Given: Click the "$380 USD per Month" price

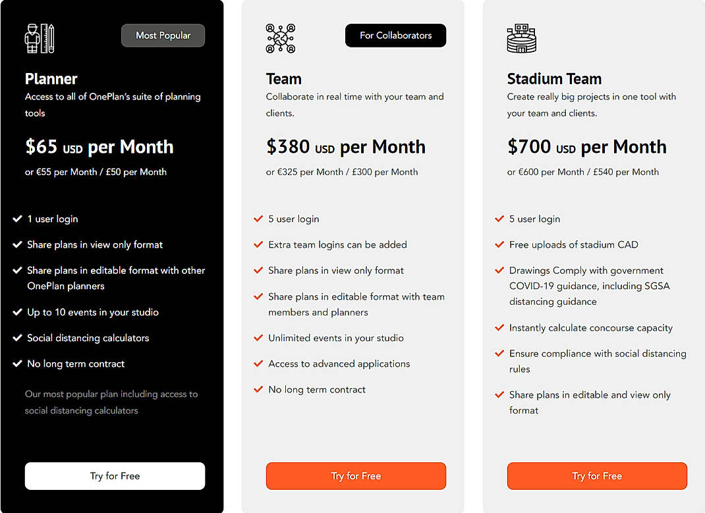Looking at the screenshot, I should point(345,146).
